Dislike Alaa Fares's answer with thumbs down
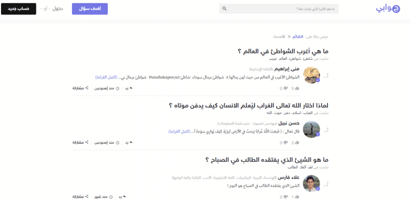The image size is (410, 201). (x=286, y=197)
